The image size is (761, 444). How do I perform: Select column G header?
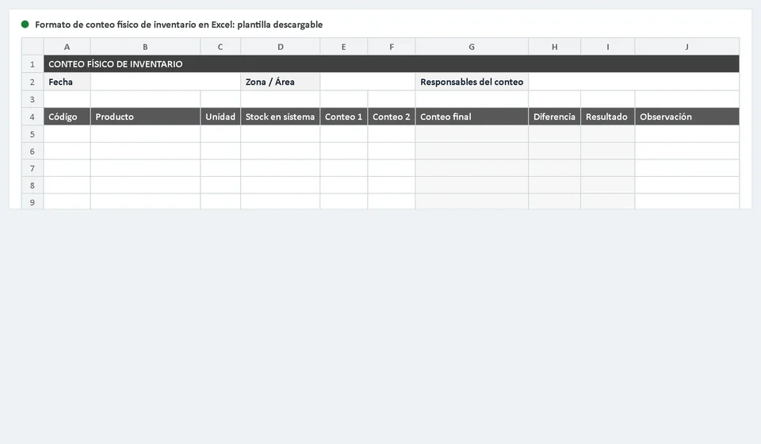(x=472, y=47)
